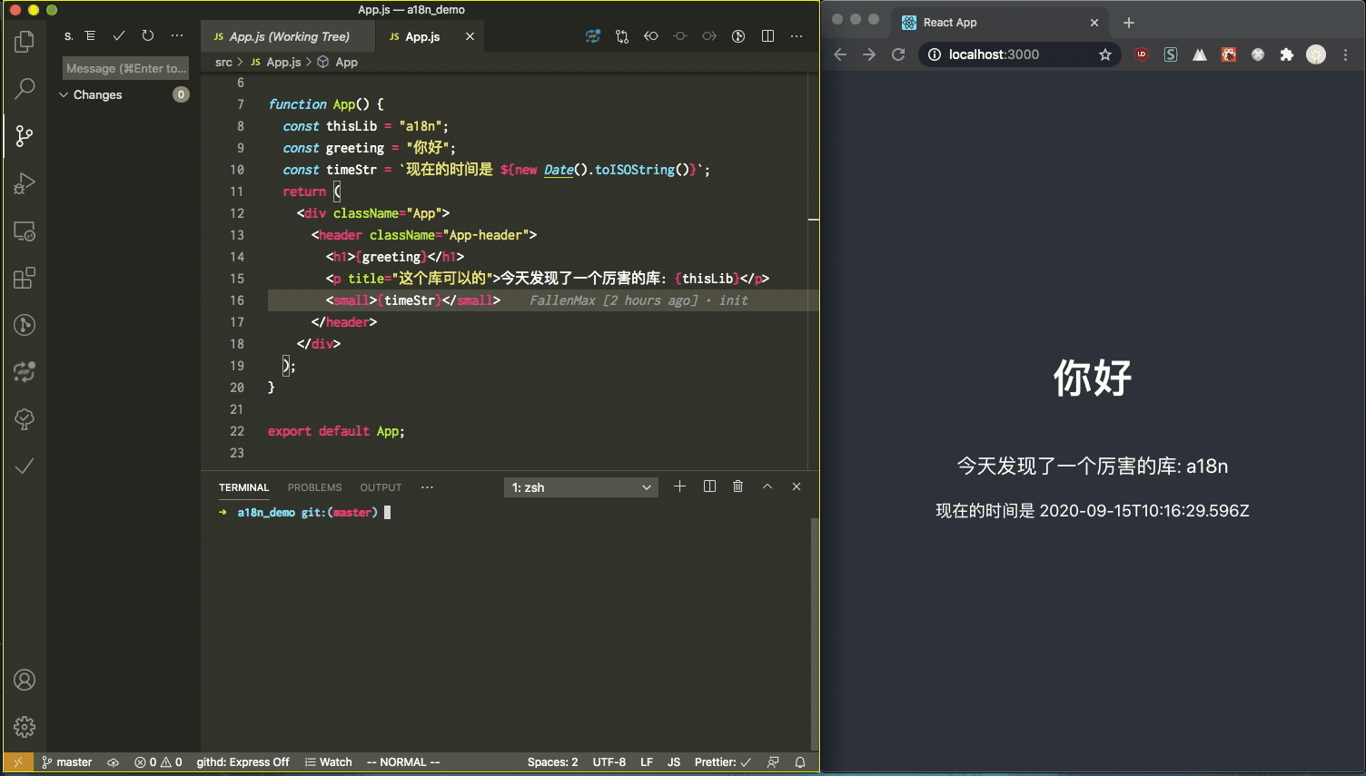Click the Search magnifier in the Activity Bar
Screen dimensions: 1366x776
click(x=24, y=88)
